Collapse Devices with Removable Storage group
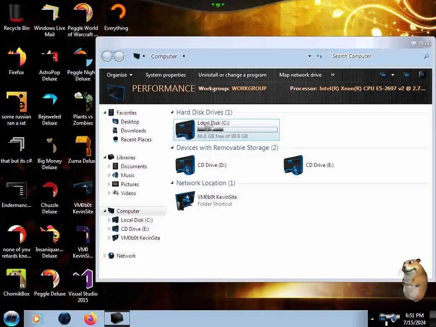This screenshot has height=327, width=436. 172,148
